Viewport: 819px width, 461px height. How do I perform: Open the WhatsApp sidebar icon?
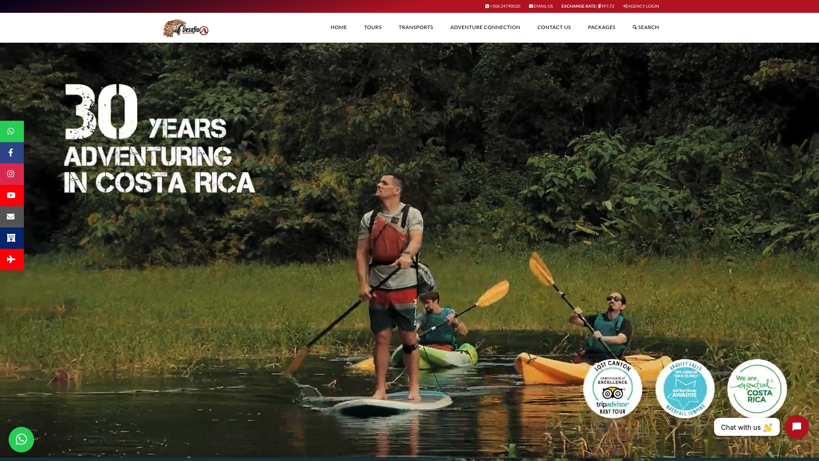click(12, 131)
